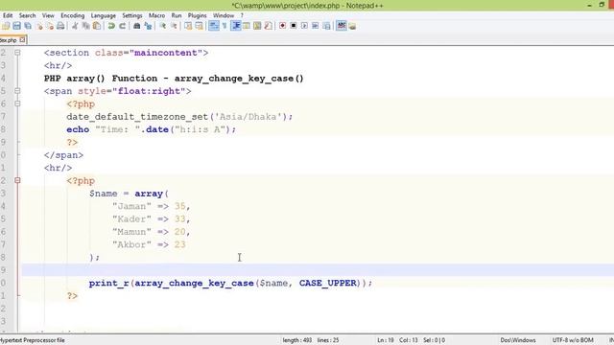Click the "Jaman" array key

pos(131,206)
